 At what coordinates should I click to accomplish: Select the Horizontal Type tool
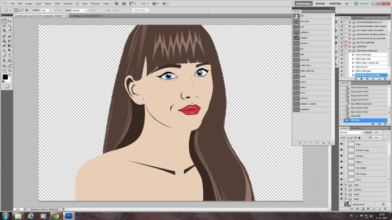[10, 56]
